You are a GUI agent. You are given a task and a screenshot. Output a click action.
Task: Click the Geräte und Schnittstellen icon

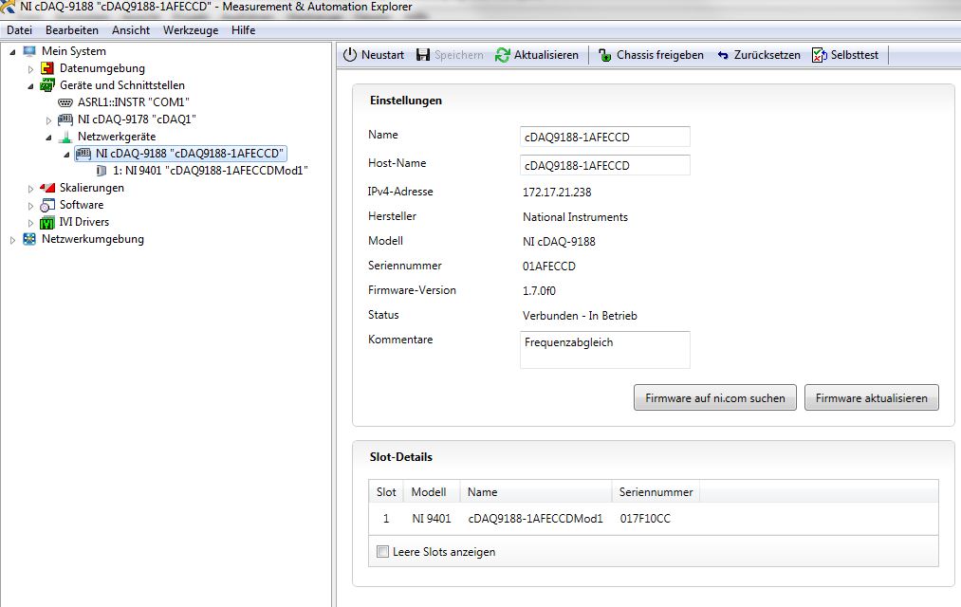(47, 85)
